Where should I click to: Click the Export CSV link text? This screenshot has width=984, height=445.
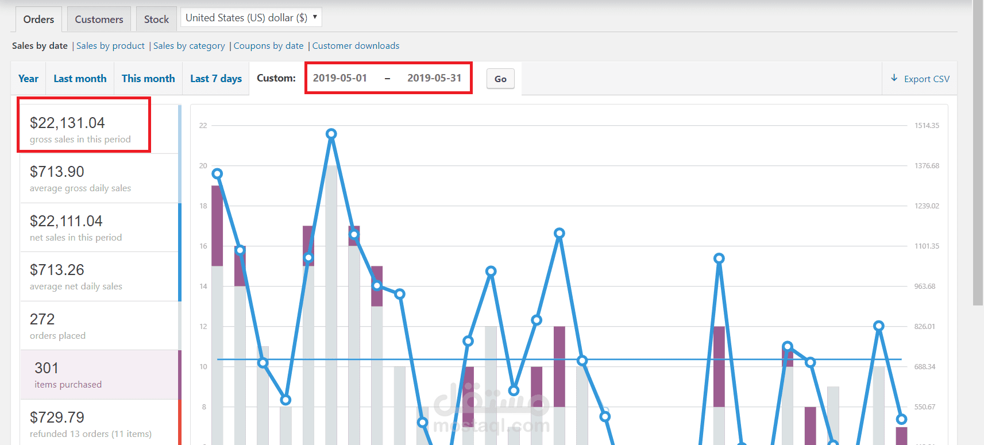point(927,79)
